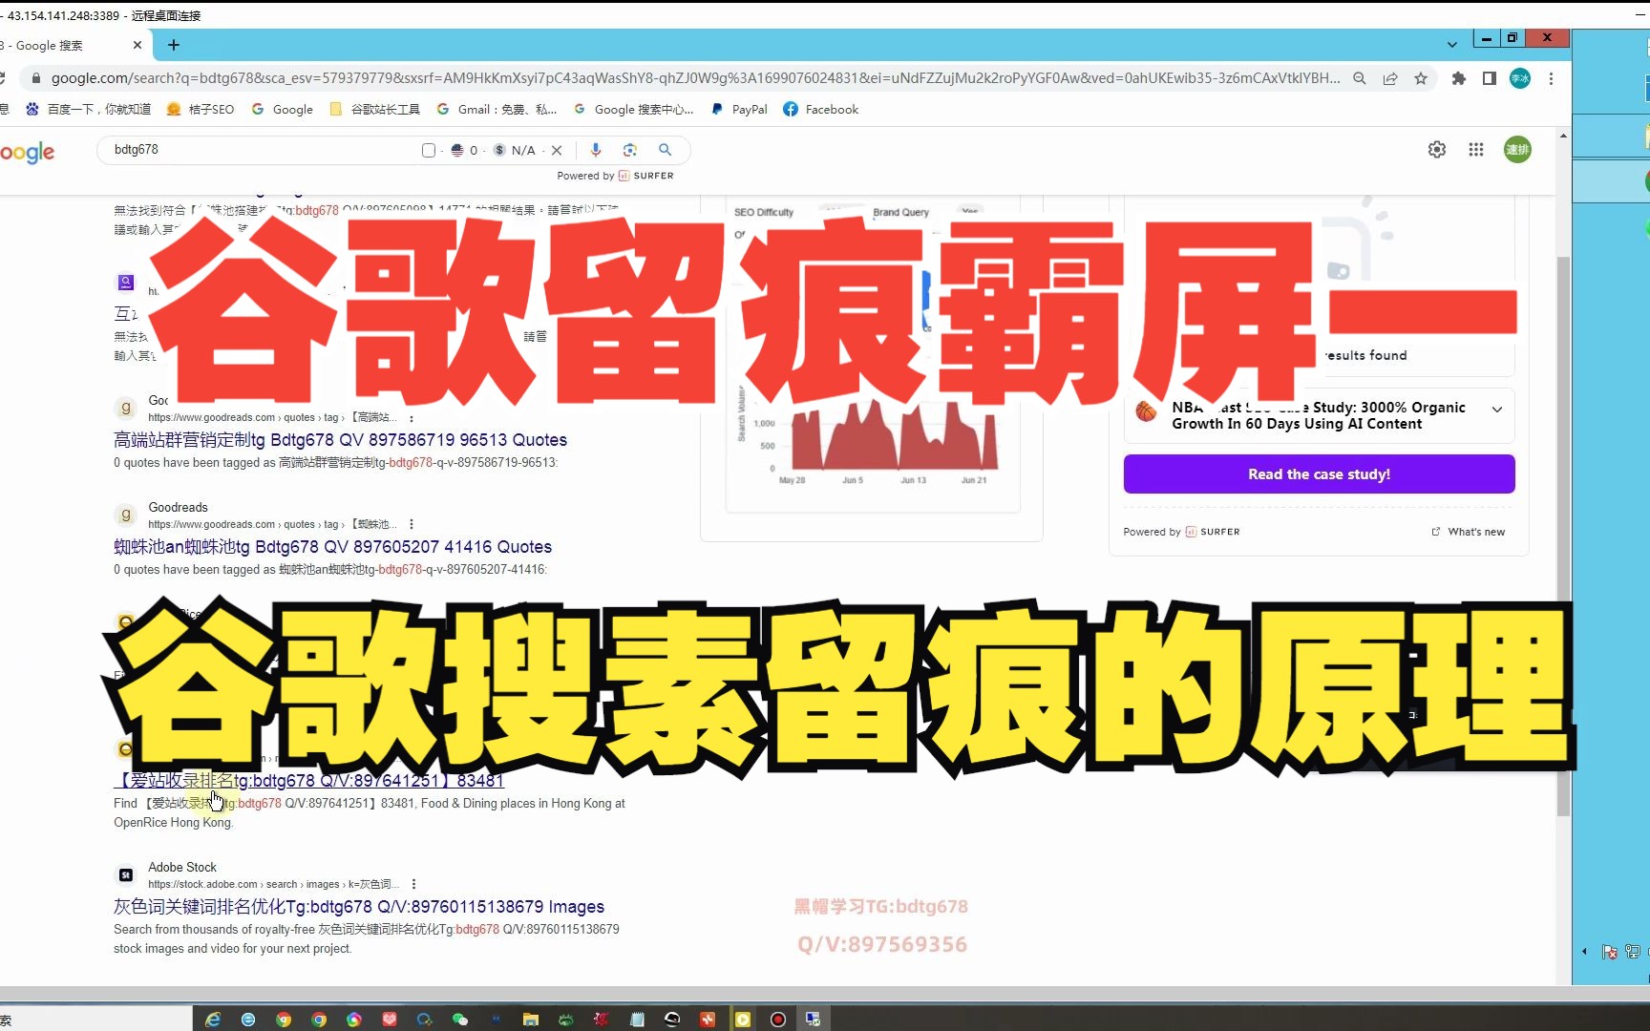1650x1031 pixels.
Task: Open the Facebook bookmark
Action: pos(821,110)
